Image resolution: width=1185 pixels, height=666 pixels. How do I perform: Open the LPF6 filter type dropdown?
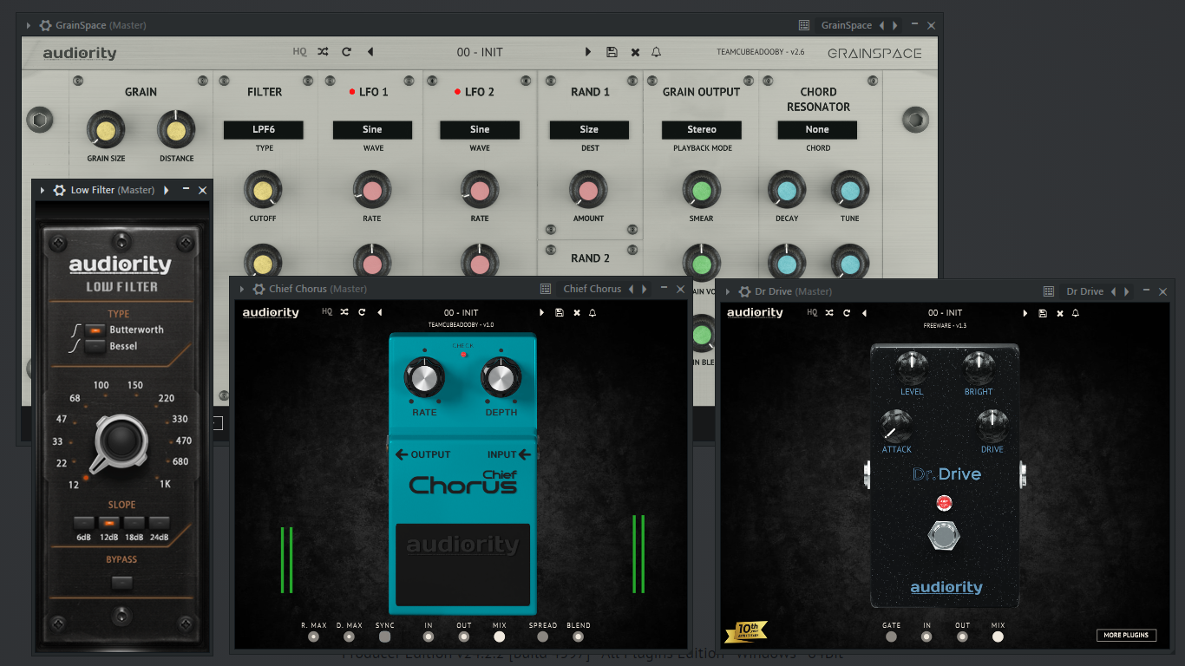(264, 129)
